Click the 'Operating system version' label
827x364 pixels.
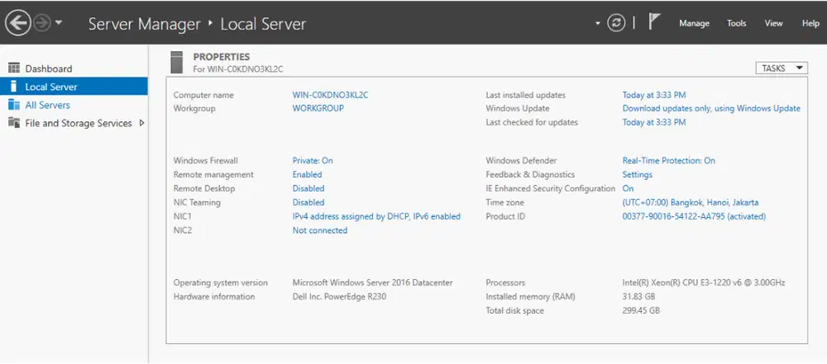coord(221,282)
